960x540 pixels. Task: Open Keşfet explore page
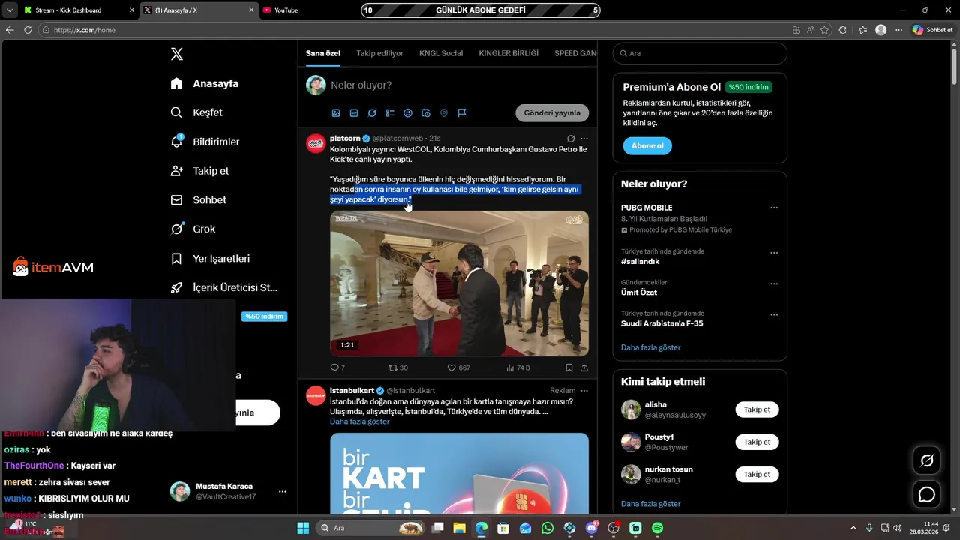(x=196, y=112)
